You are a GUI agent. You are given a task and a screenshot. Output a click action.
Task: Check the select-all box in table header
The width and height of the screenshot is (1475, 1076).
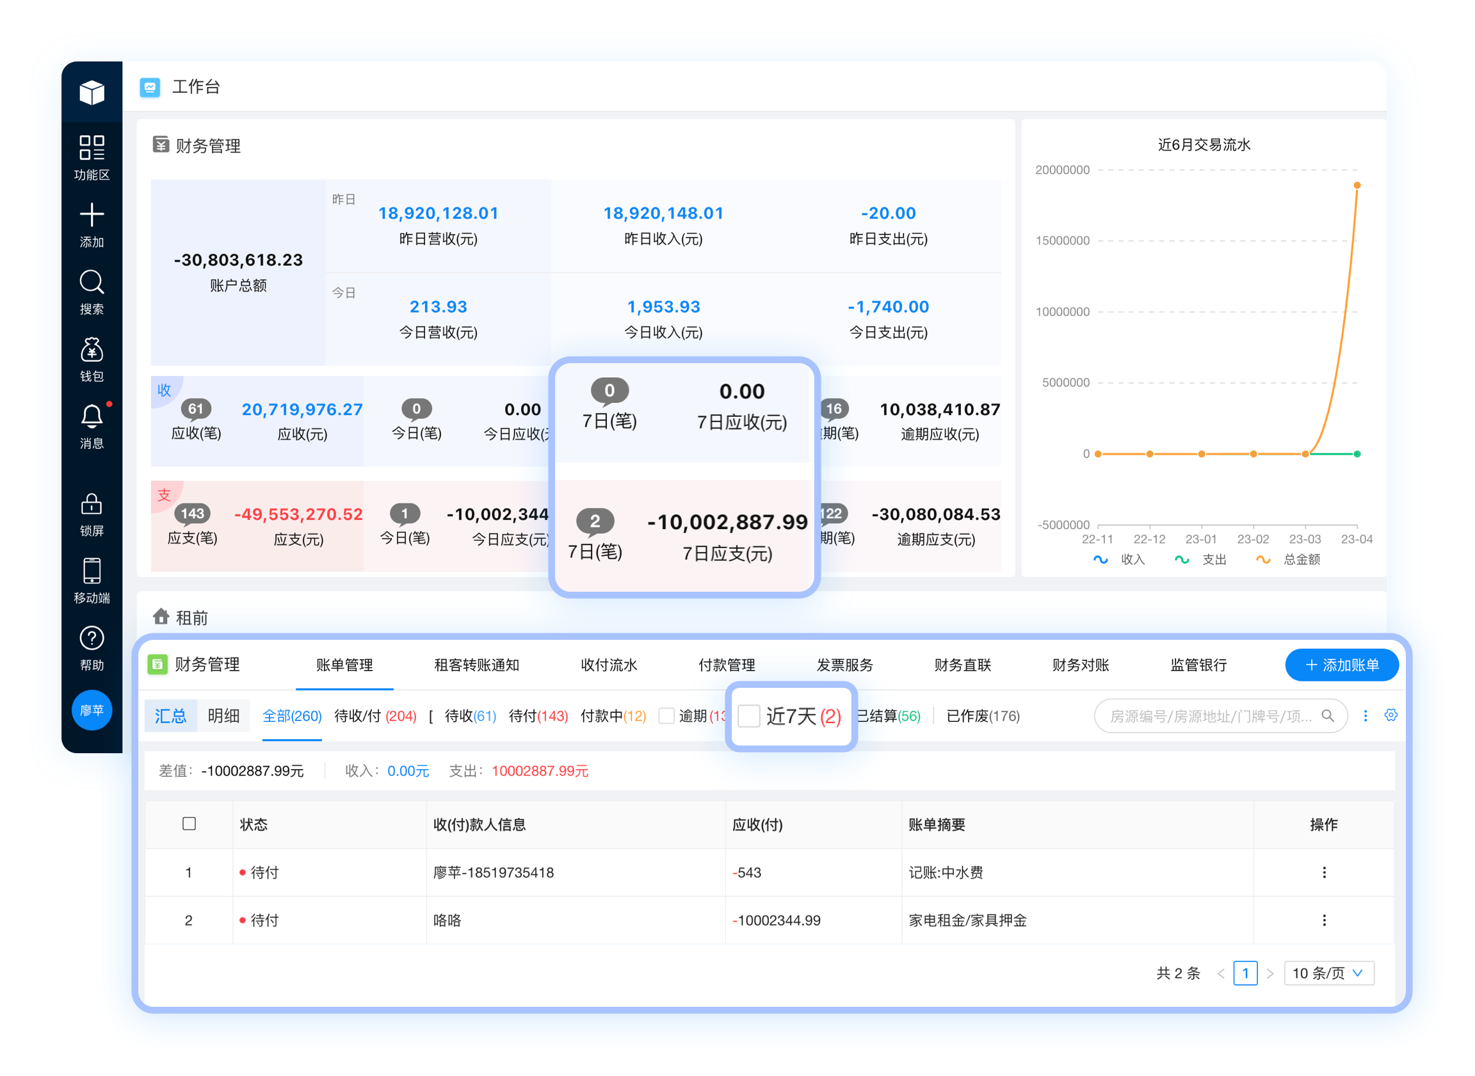pos(189,824)
